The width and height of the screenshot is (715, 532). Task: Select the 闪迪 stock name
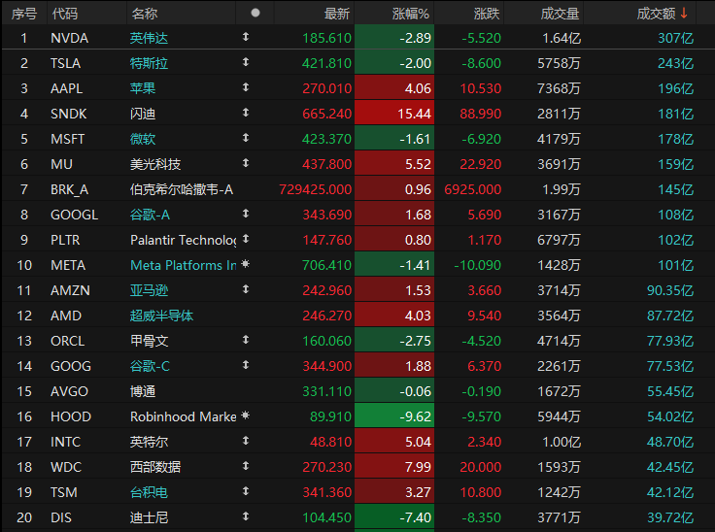(143, 114)
